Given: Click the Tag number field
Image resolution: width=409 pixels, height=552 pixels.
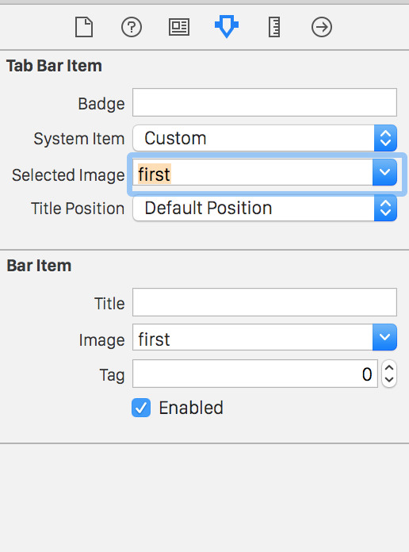Looking at the screenshot, I should coord(255,374).
